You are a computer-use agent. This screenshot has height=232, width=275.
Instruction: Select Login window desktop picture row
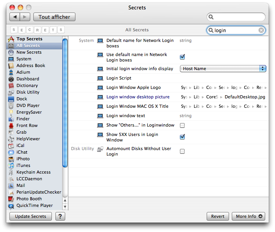(169, 97)
